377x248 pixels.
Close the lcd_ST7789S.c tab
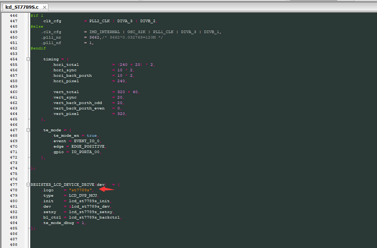pos(44,7)
